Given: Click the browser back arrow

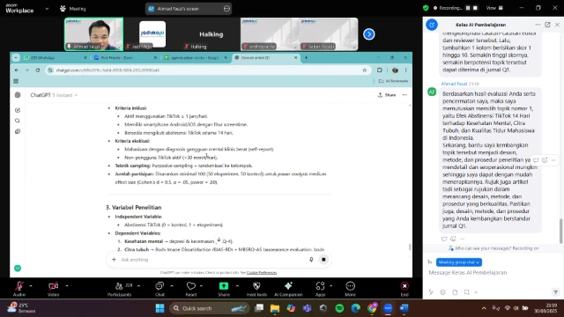Looking at the screenshot, I should [17, 70].
